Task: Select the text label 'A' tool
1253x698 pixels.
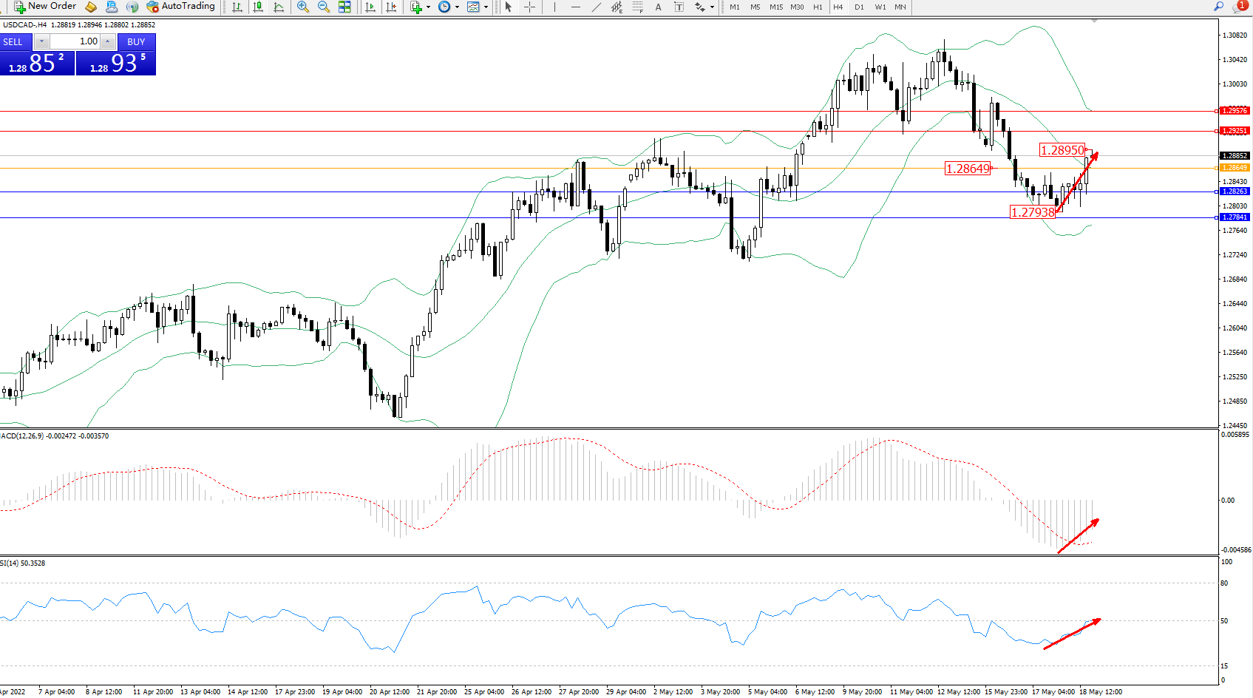Action: tap(658, 7)
